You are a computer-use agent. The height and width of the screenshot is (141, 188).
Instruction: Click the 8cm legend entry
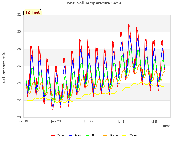pyautogui.click(x=92, y=135)
